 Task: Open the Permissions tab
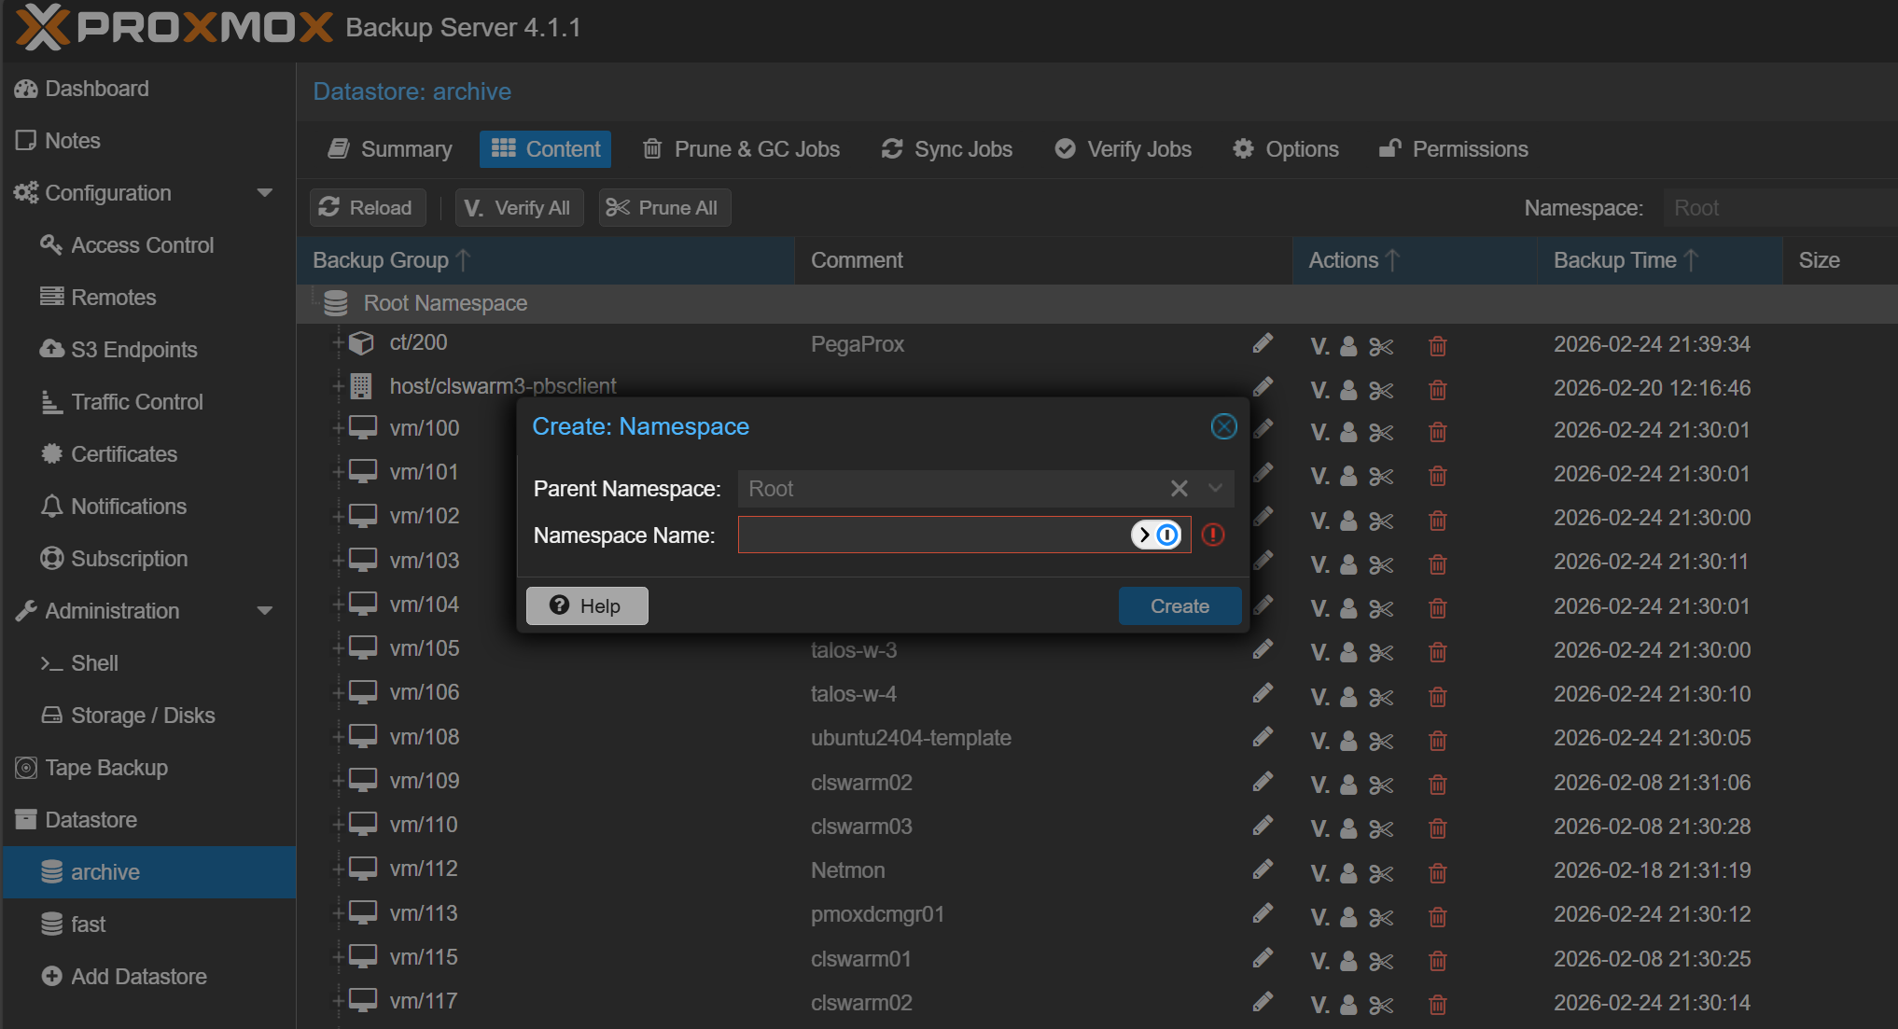pyautogui.click(x=1453, y=148)
